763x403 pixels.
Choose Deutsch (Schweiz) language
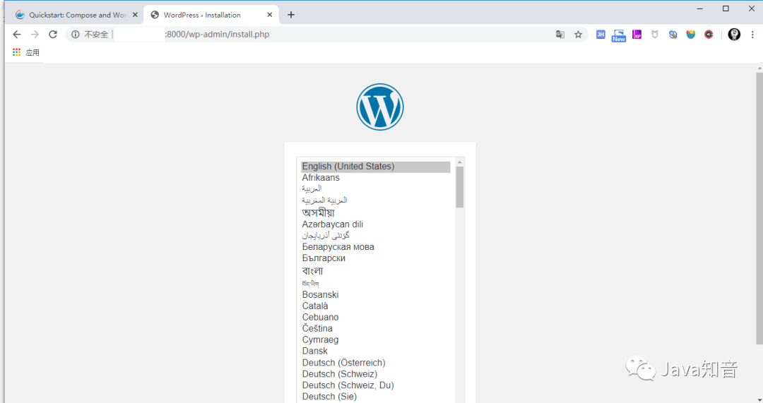pyautogui.click(x=340, y=374)
